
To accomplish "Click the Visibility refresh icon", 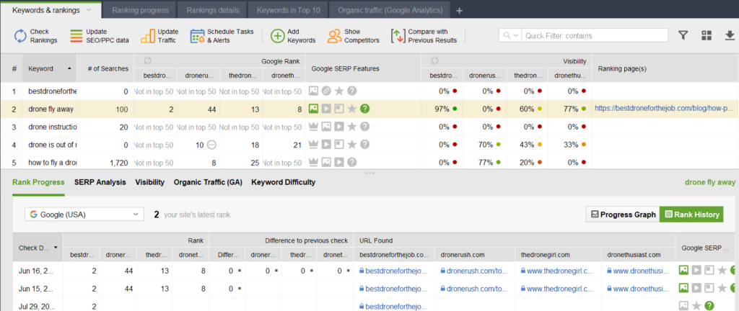I will click(x=434, y=61).
